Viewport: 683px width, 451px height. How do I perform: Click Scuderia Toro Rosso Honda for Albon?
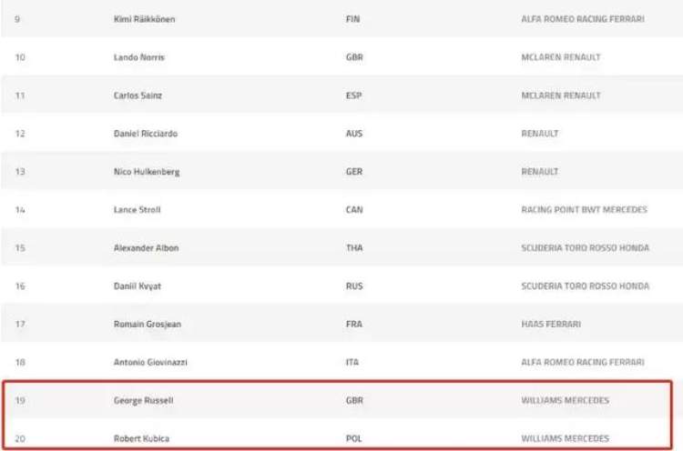pyautogui.click(x=585, y=248)
